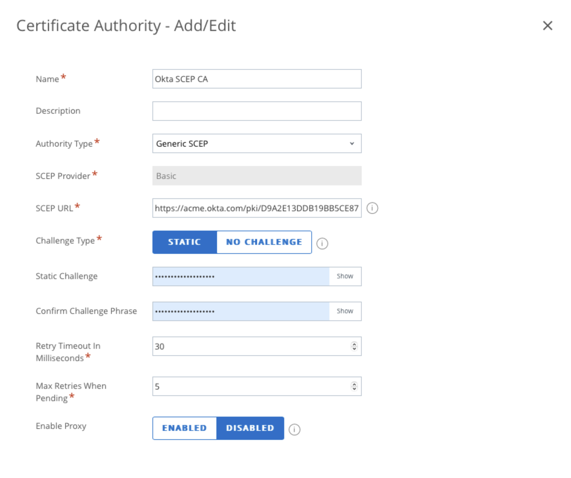The height and width of the screenshot is (478, 571).
Task: Click the Certificate Authority - Add/Edit title
Action: [x=126, y=26]
